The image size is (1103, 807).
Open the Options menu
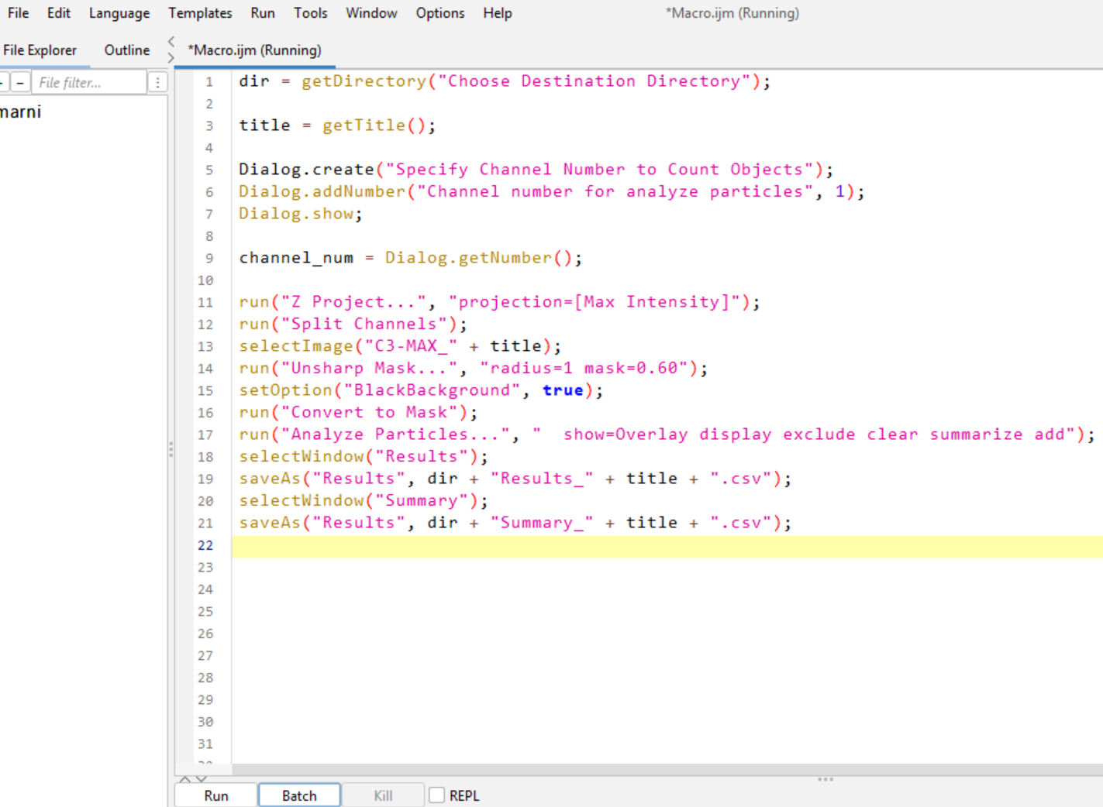click(x=440, y=13)
